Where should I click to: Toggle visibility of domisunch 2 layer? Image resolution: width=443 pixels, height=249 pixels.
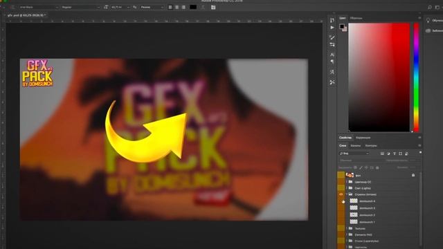click(x=341, y=215)
